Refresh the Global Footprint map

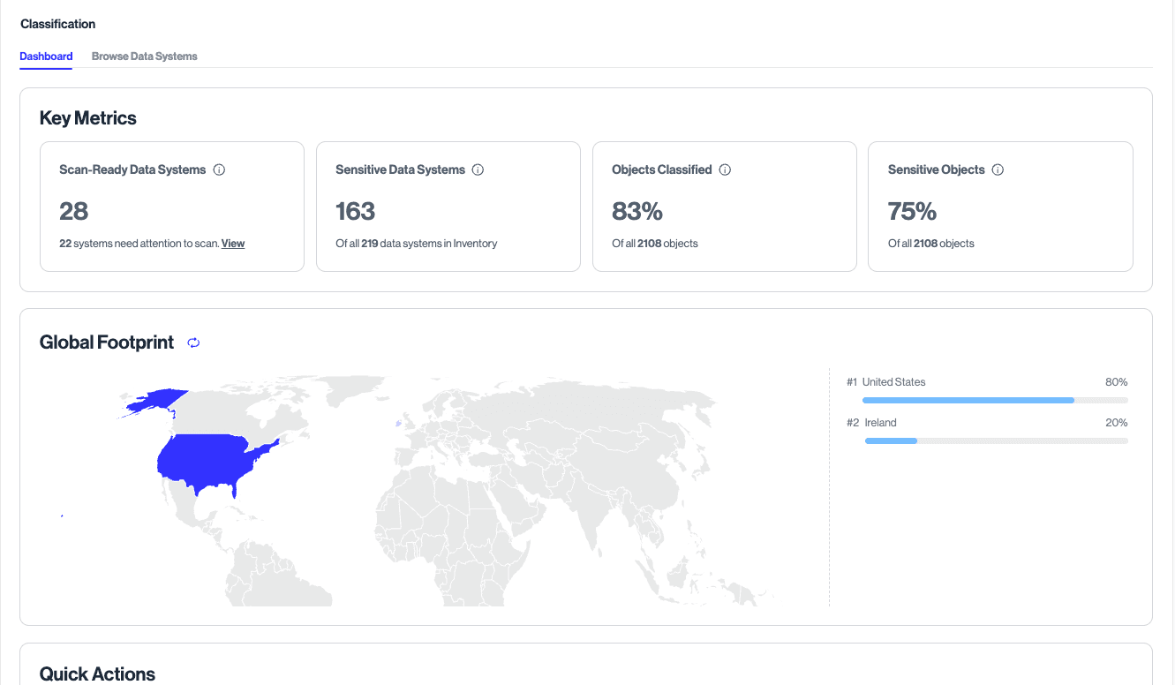coord(193,342)
